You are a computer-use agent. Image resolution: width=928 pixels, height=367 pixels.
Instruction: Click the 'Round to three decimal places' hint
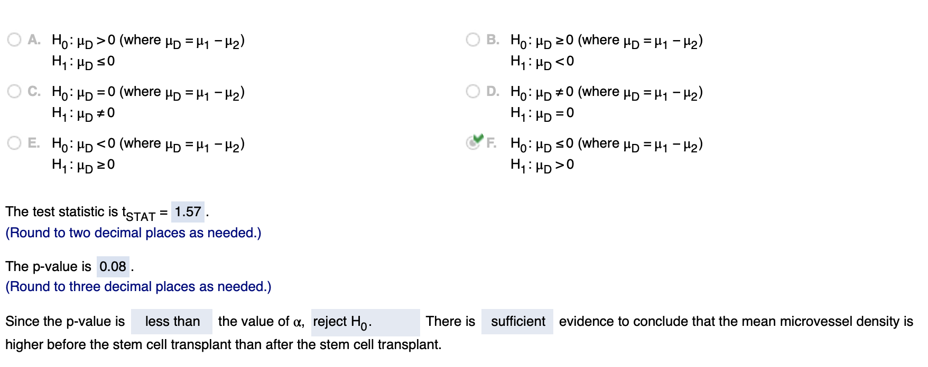pos(137,286)
